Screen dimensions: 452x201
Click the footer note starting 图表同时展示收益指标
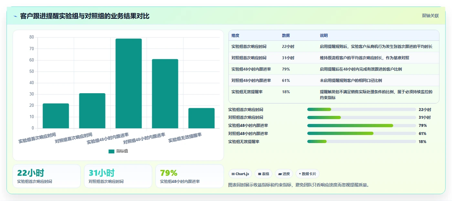[x=299, y=185]
